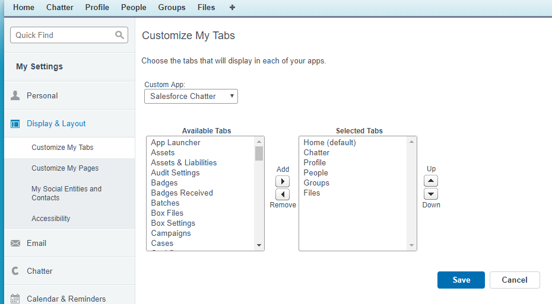Open Customize My Tabs link
The height and width of the screenshot is (304, 552).
(62, 148)
